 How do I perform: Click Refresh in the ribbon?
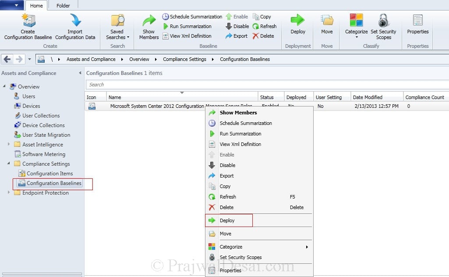coord(264,26)
